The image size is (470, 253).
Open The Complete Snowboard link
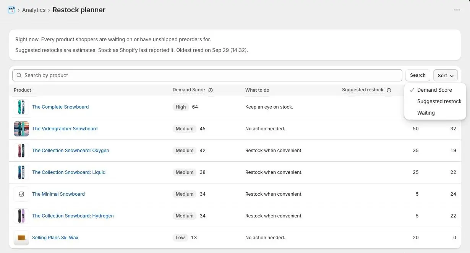[60, 107]
